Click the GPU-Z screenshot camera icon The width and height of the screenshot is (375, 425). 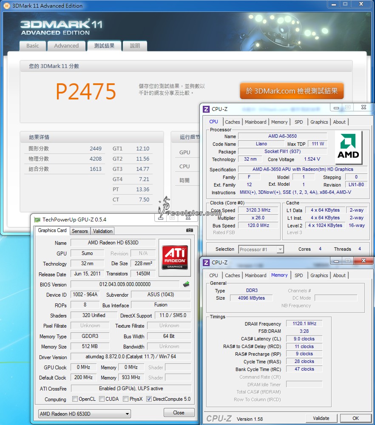point(190,230)
